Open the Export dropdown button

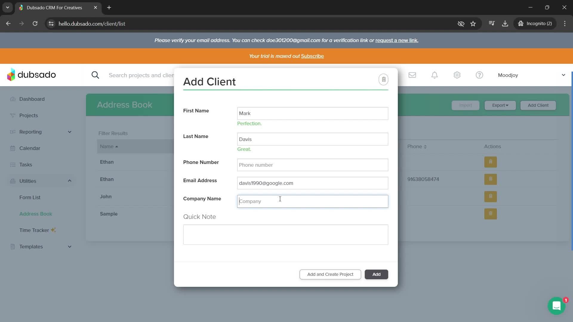[x=500, y=105]
